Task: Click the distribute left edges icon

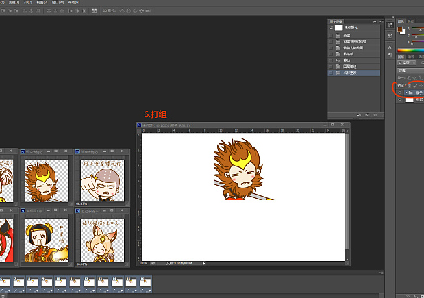Action: (71, 11)
